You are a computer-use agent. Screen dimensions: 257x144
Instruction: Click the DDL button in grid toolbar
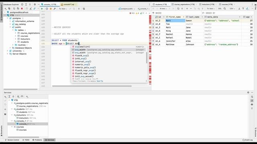pos(220,9)
